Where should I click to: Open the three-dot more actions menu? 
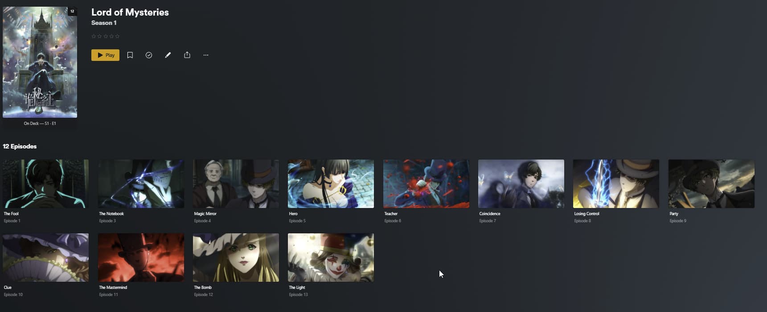tap(206, 55)
